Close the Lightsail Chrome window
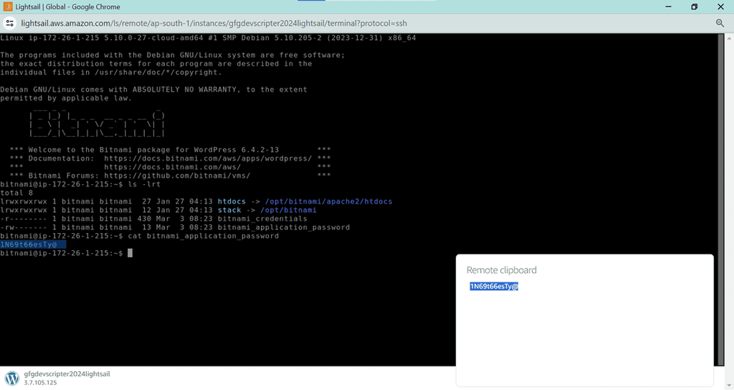734x390 pixels. (720, 6)
